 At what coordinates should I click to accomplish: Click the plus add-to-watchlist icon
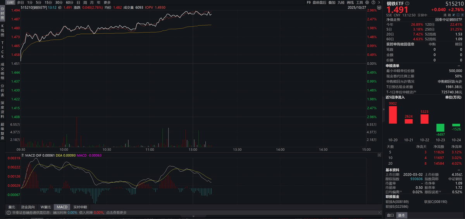pos(462,15)
